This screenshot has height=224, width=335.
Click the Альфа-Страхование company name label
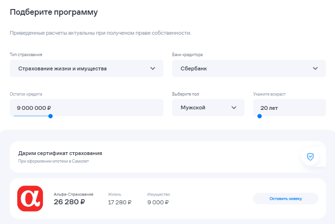73,194
